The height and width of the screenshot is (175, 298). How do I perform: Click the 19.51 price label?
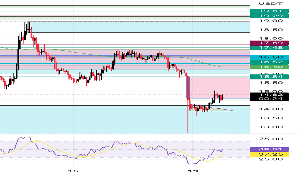tap(269, 11)
